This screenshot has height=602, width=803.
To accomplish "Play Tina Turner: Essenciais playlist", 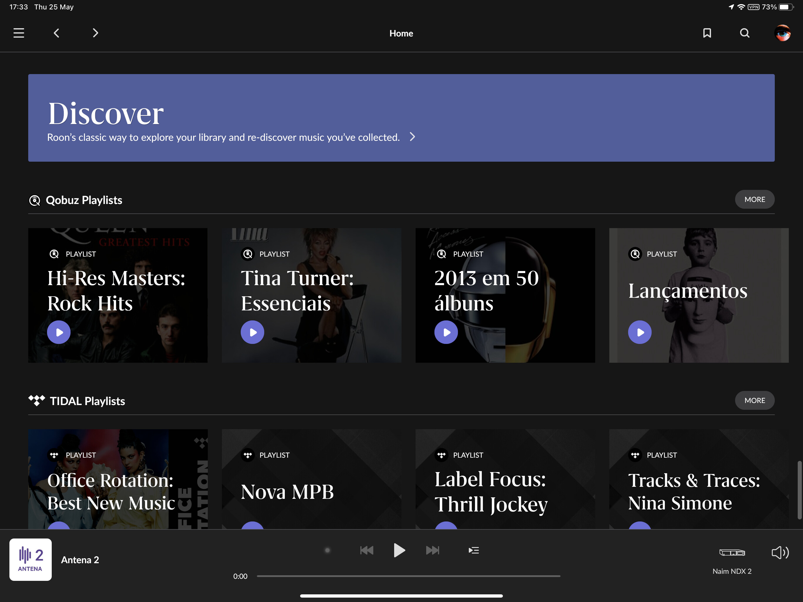I will click(x=252, y=332).
